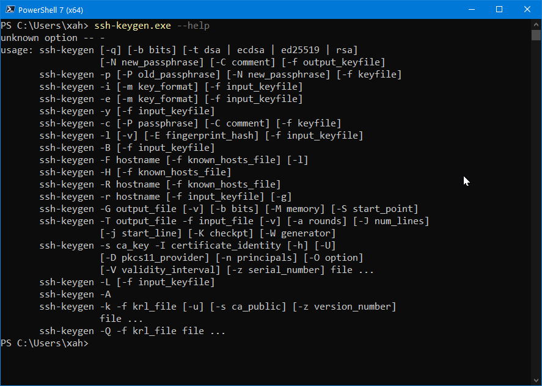Screen dimensions: 542x386
Task: Click the 'ssh-keygen -H' usage line
Action: (x=135, y=172)
